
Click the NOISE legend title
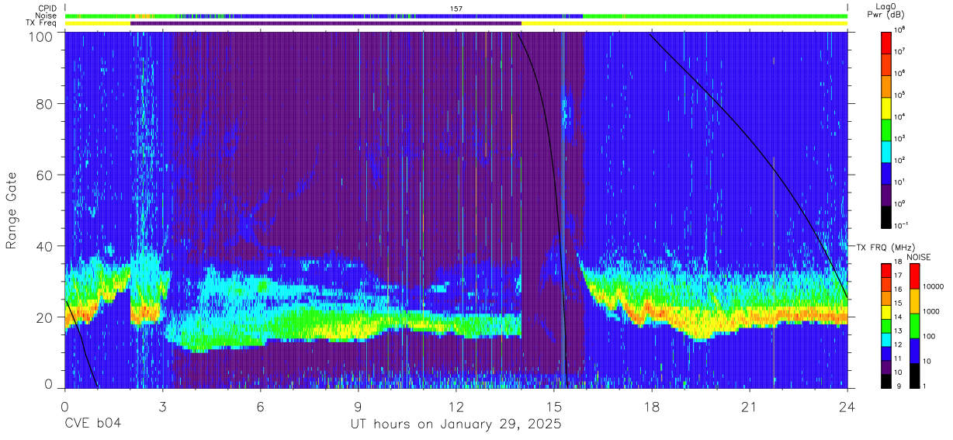tap(919, 256)
